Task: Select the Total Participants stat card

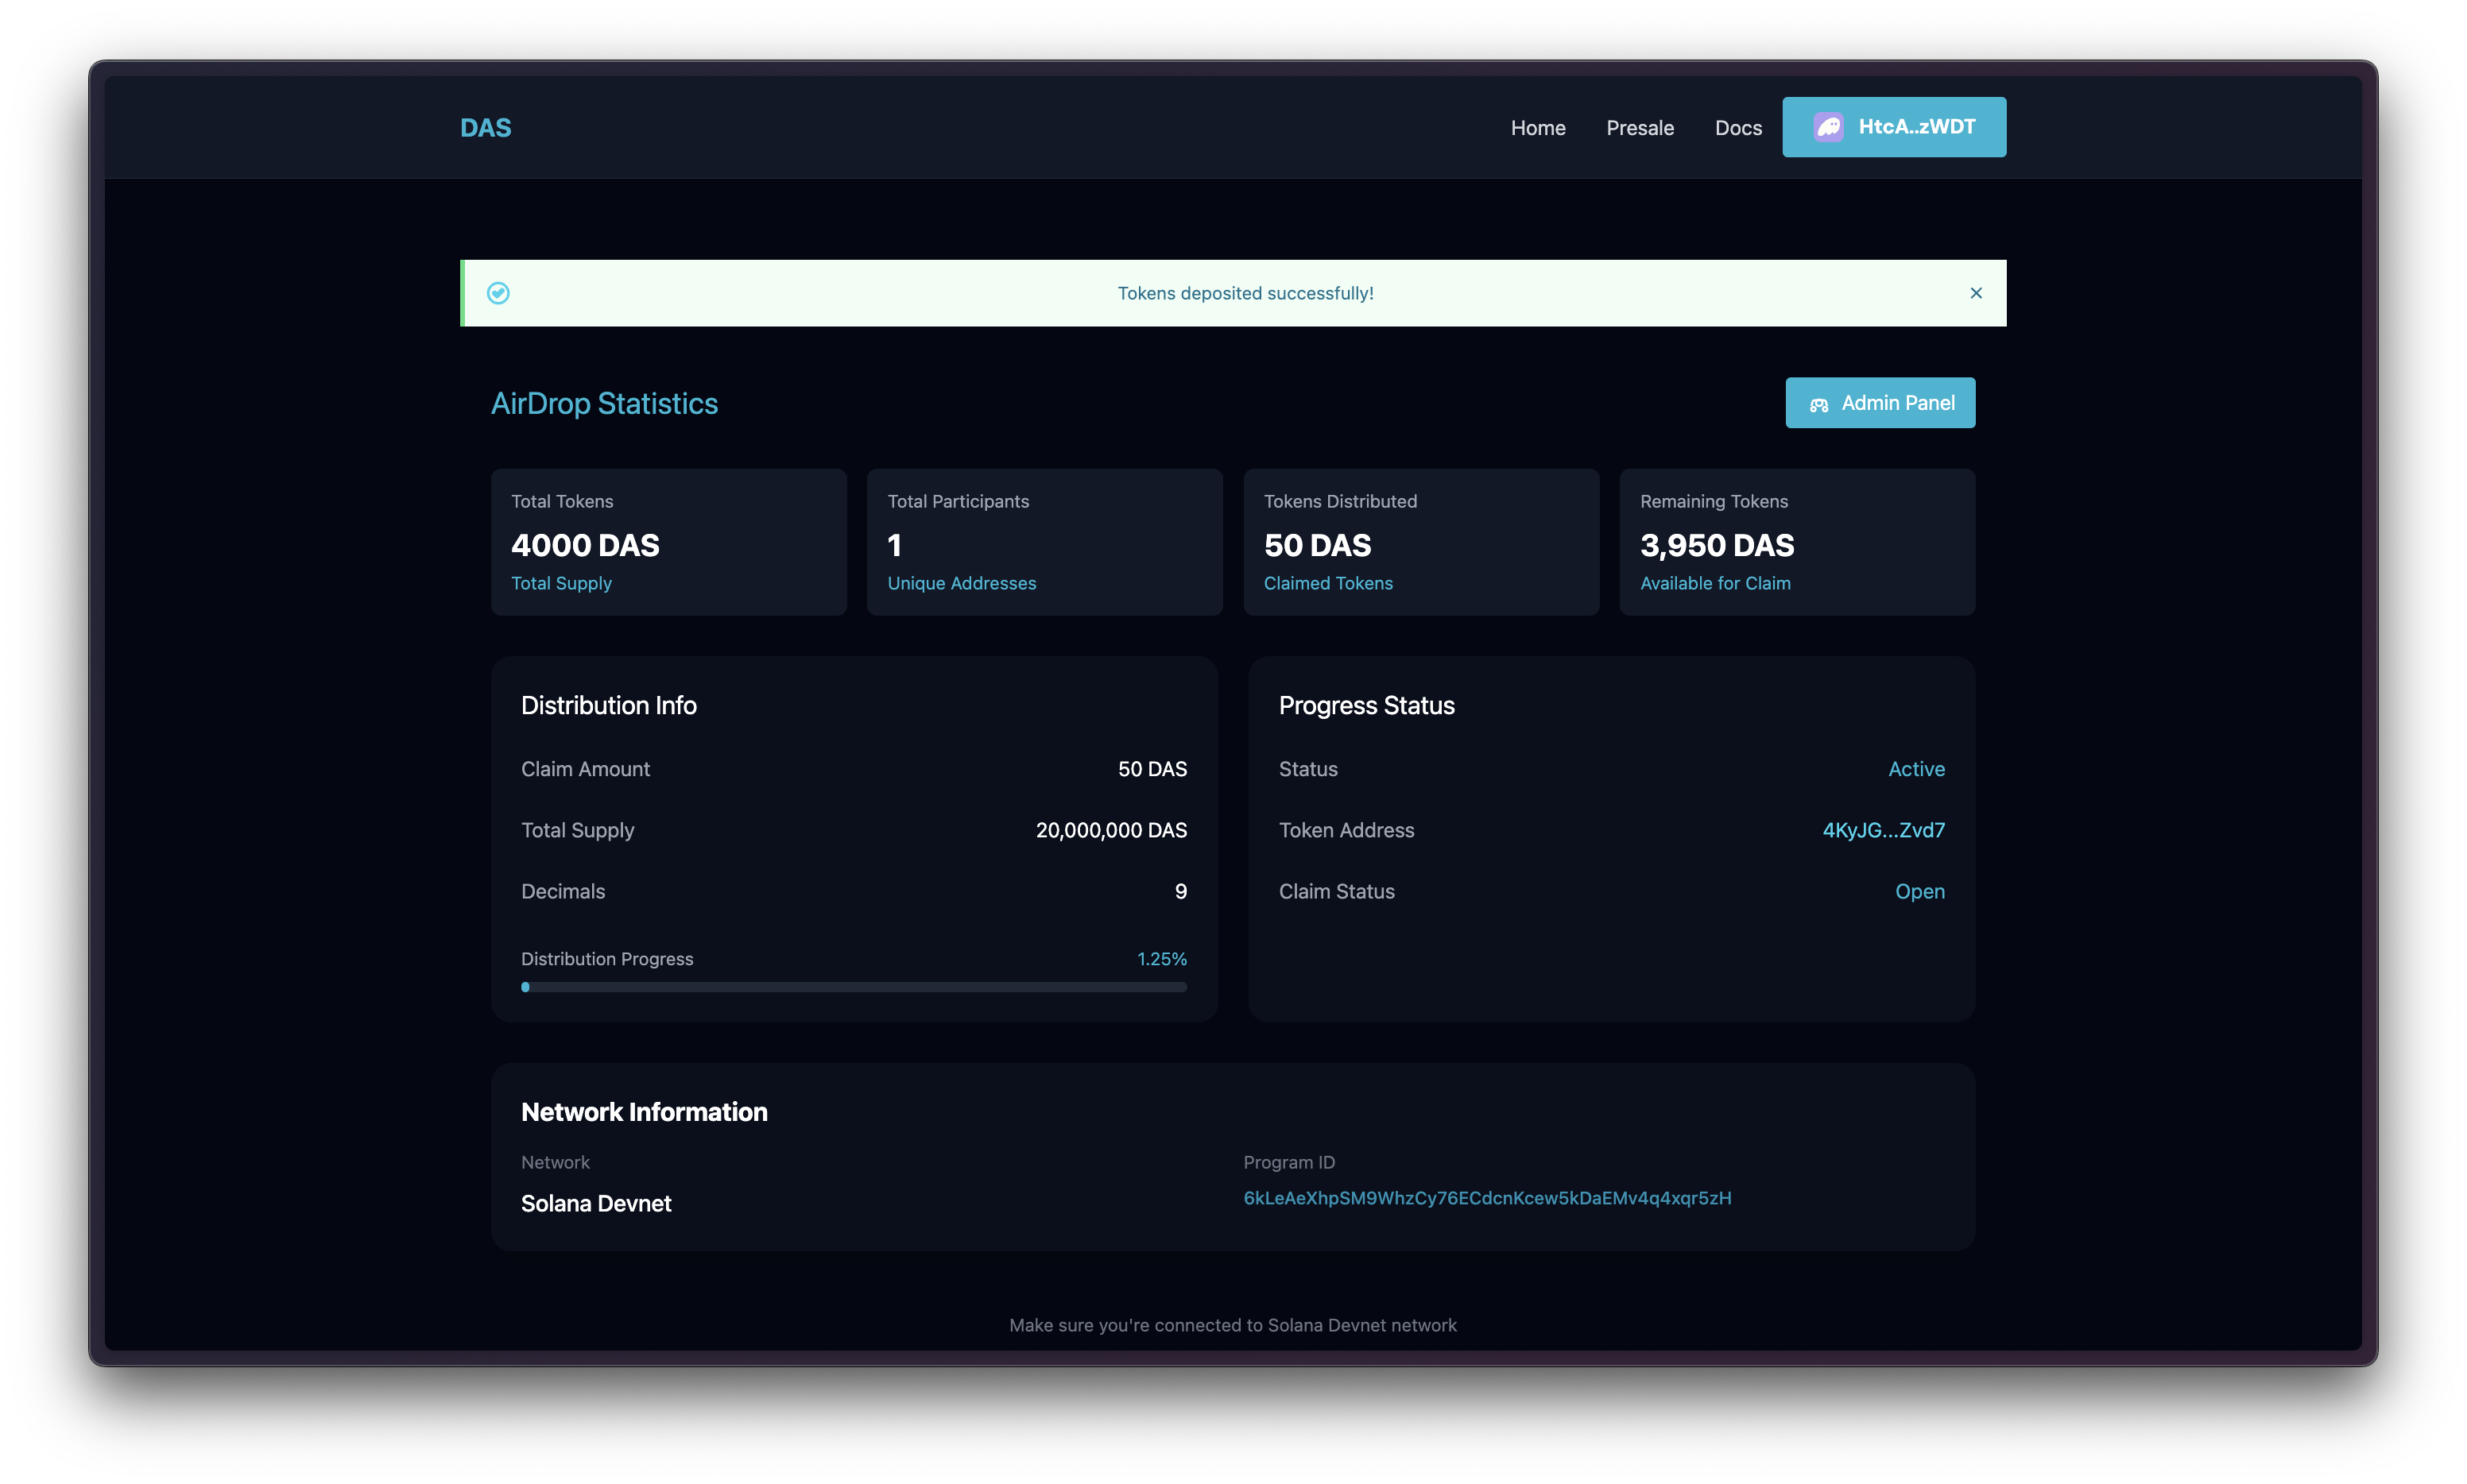Action: 1044,542
